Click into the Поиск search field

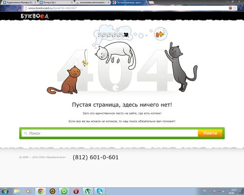pos(110,133)
